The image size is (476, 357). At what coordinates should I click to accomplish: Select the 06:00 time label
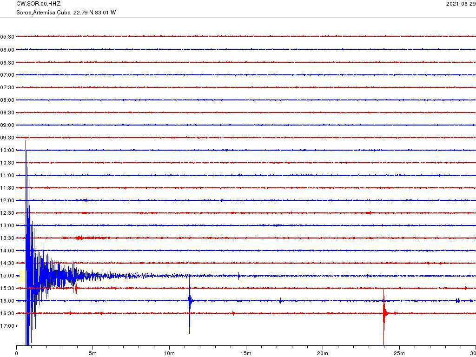click(7, 50)
